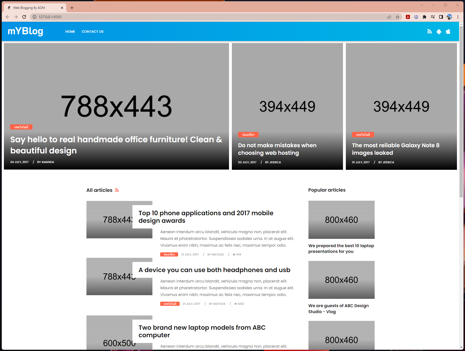
Task: Click the Apple icon in the navbar
Action: point(448,31)
